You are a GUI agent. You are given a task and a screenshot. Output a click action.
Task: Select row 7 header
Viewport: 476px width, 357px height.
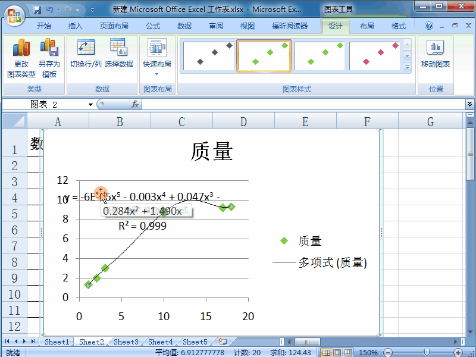pyautogui.click(x=14, y=246)
